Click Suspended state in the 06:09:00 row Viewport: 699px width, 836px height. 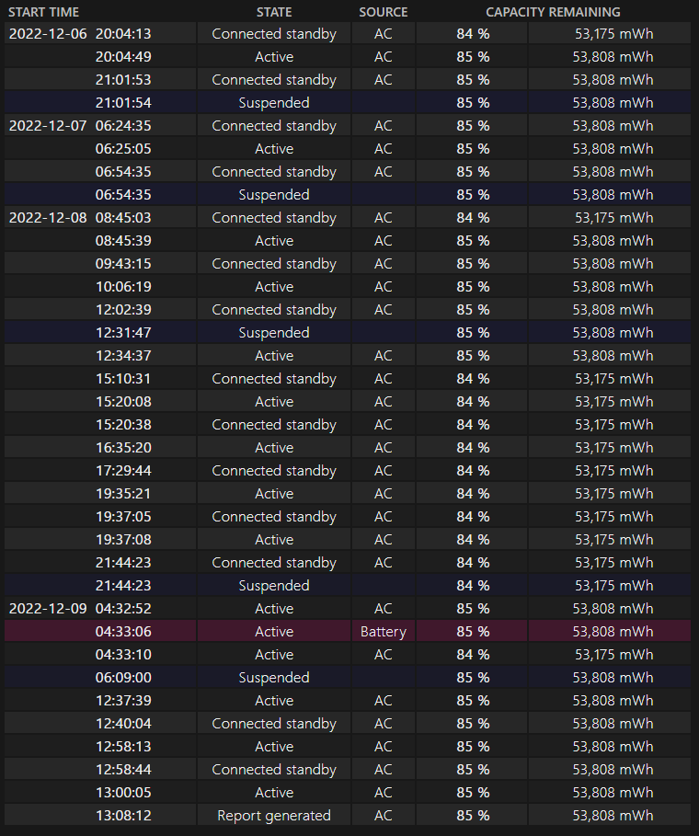(x=274, y=678)
